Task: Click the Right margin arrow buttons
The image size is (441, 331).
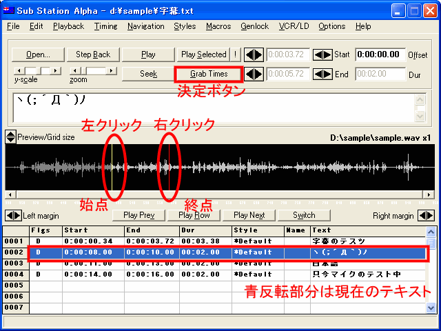Action: tap(427, 215)
